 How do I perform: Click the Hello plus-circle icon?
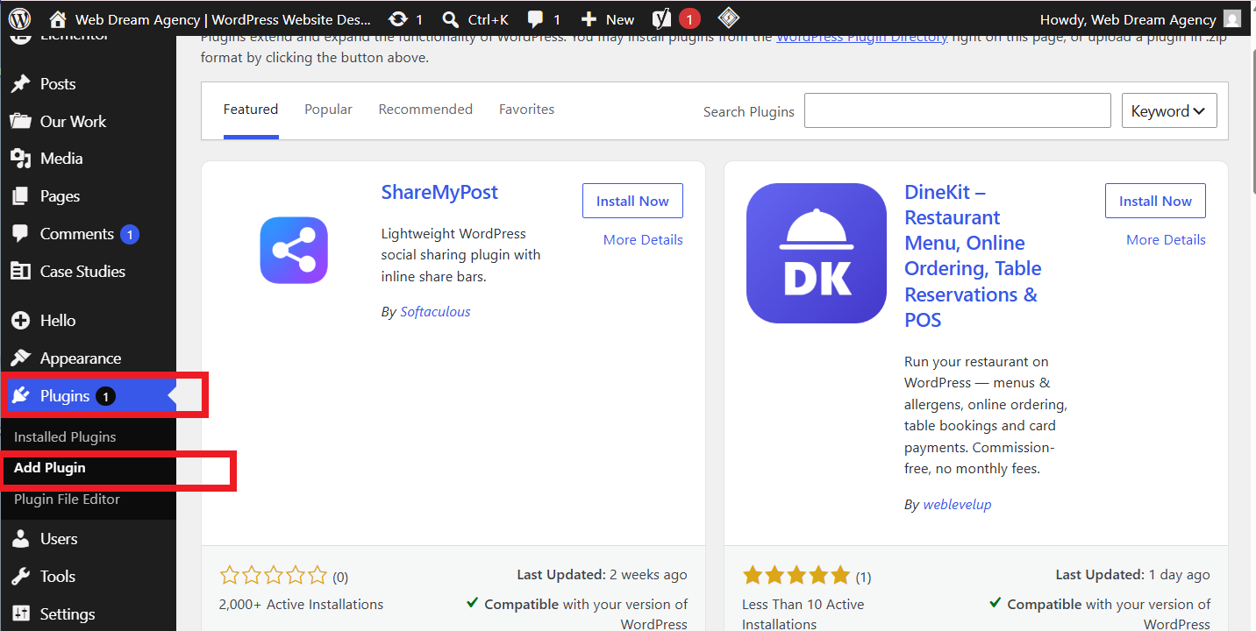pos(20,321)
